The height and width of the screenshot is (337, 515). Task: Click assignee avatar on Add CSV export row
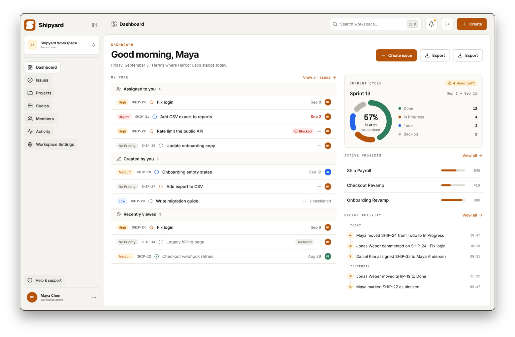328,117
